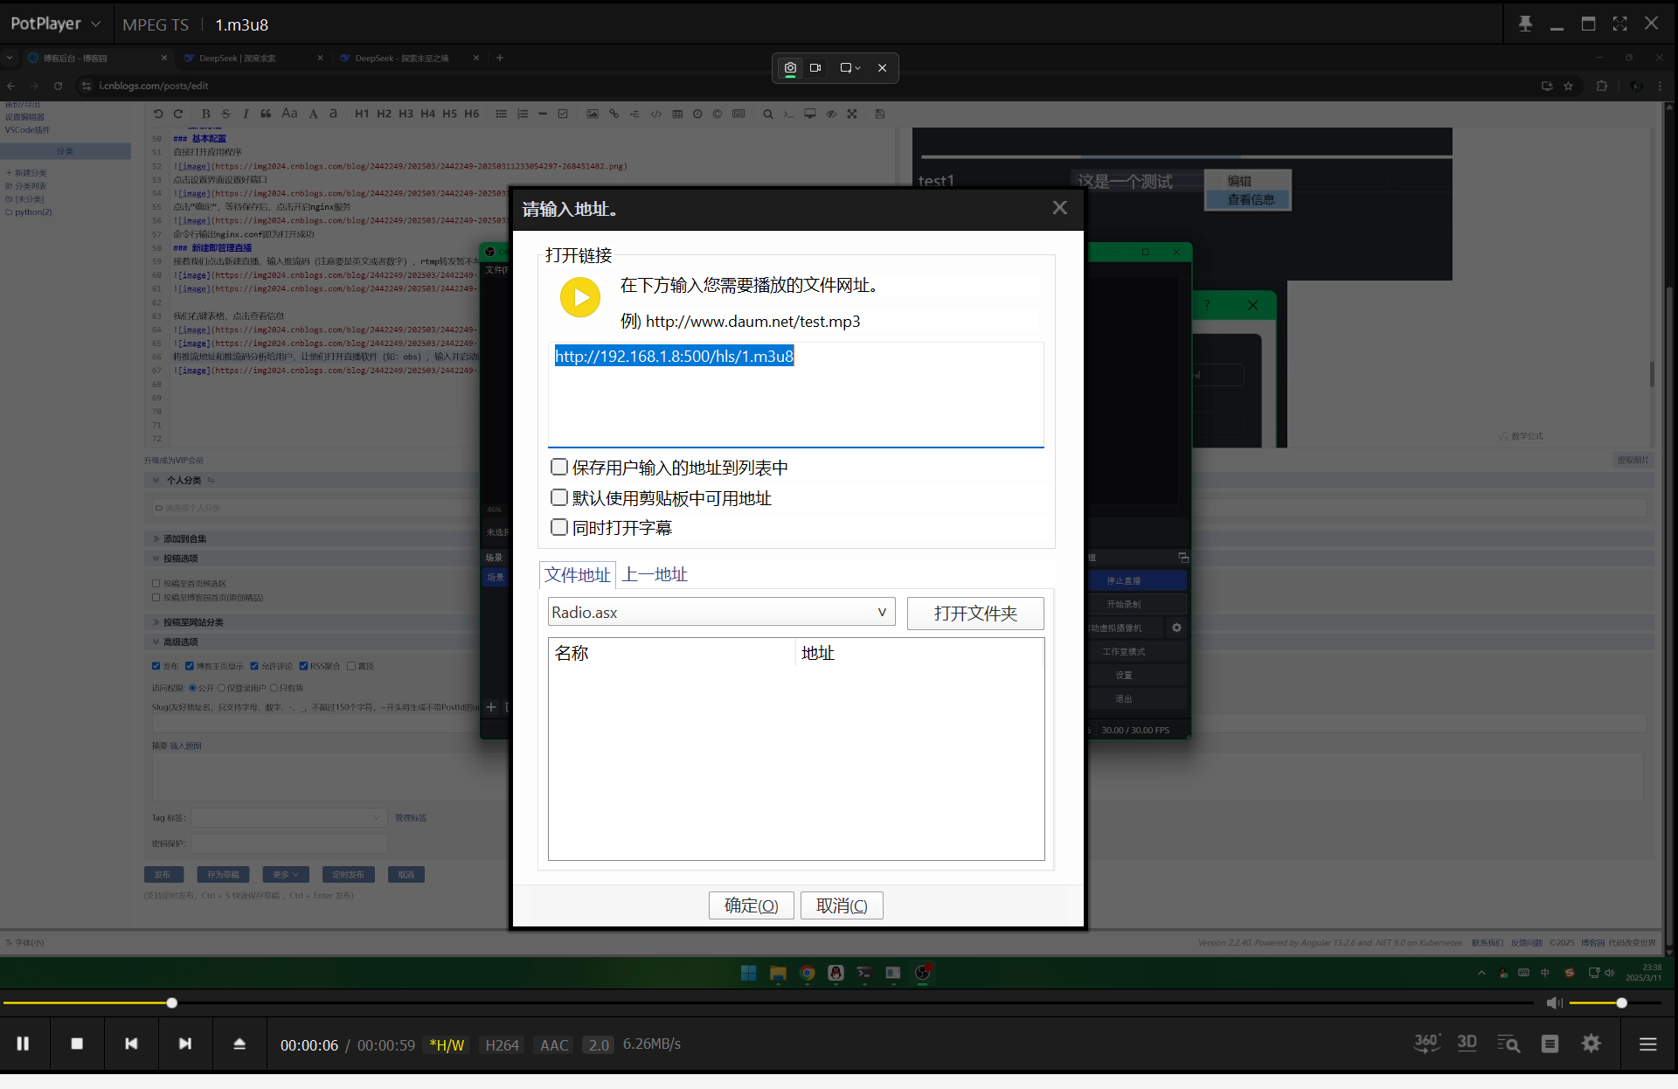This screenshot has height=1089, width=1678.
Task: Open the PotPlayer settings gear
Action: click(x=1591, y=1044)
